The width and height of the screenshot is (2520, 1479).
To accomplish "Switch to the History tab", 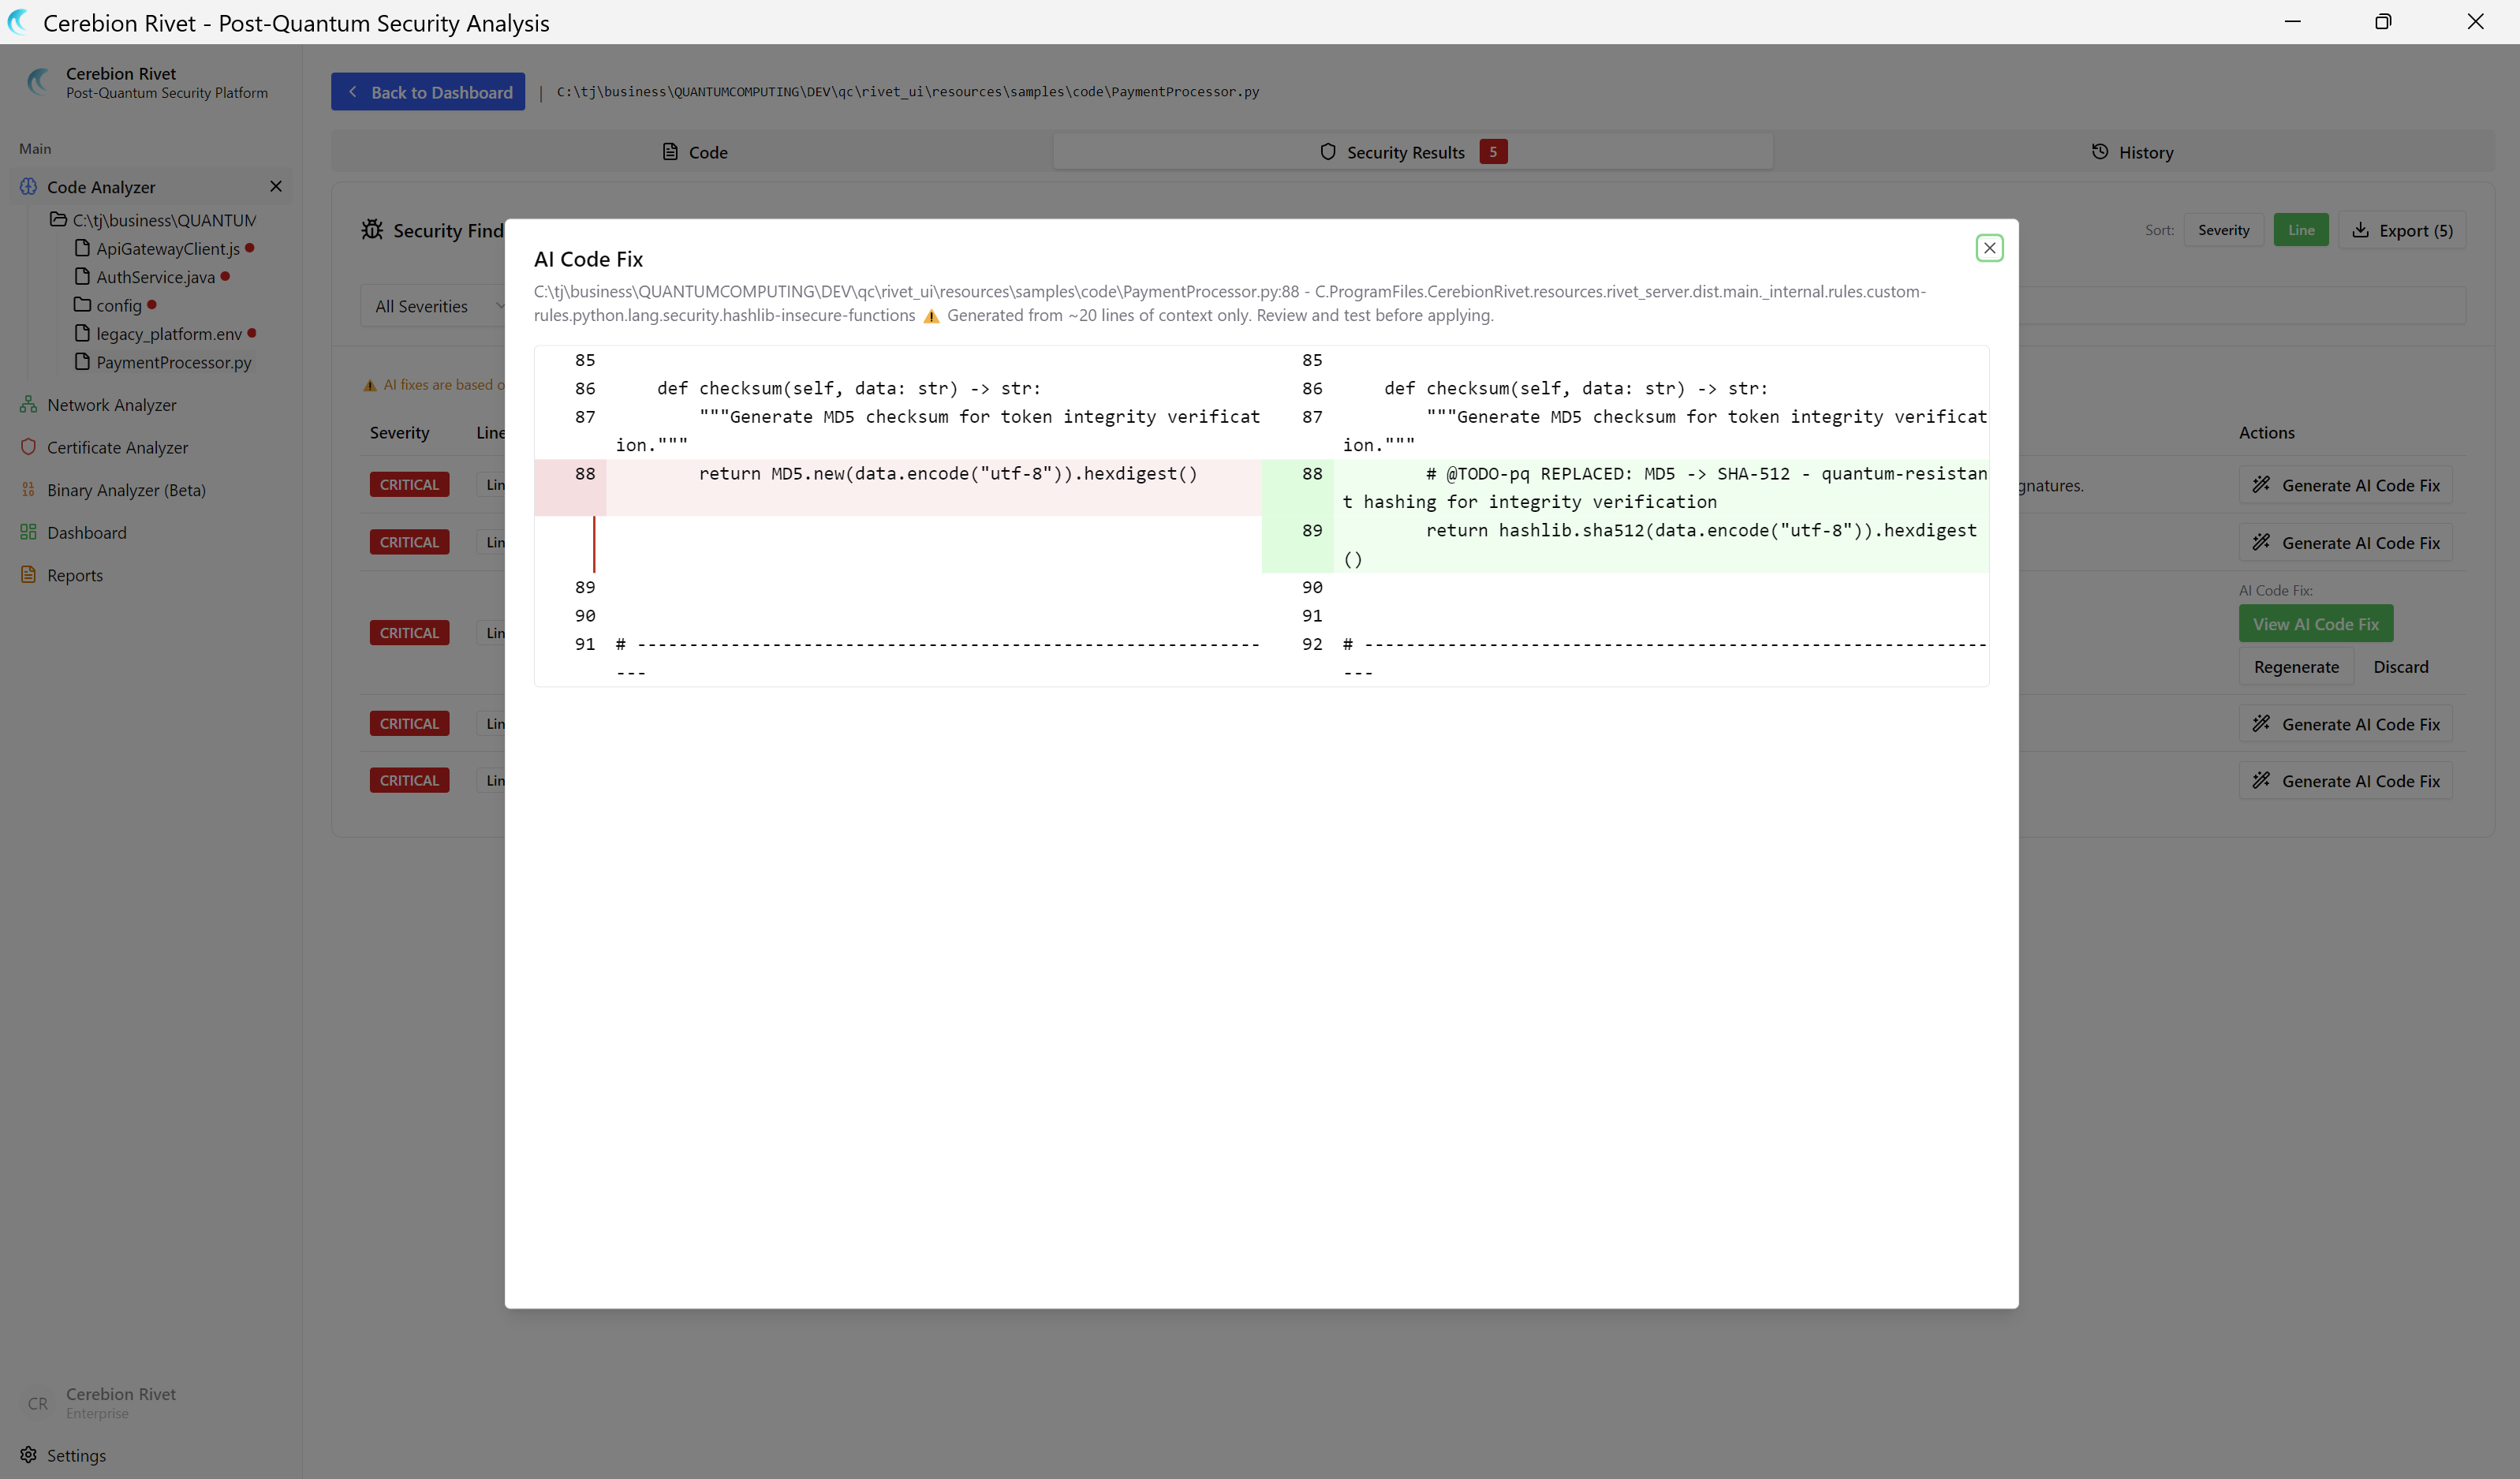I will 2132,152.
